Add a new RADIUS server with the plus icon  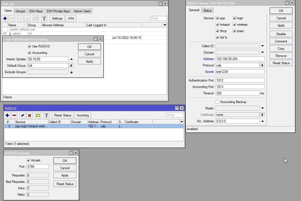8,115
